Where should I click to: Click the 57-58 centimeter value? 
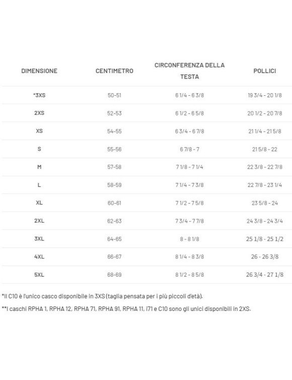[114, 167]
